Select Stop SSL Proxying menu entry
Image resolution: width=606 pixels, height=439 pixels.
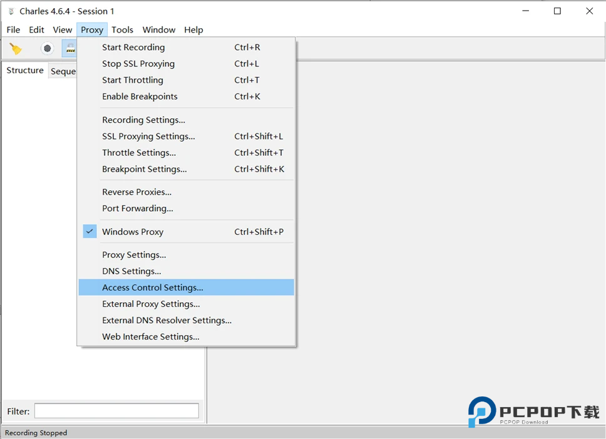138,64
